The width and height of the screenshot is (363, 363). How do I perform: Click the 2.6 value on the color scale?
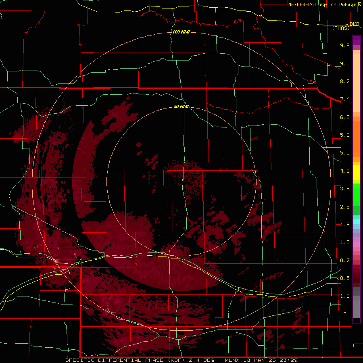(345, 207)
